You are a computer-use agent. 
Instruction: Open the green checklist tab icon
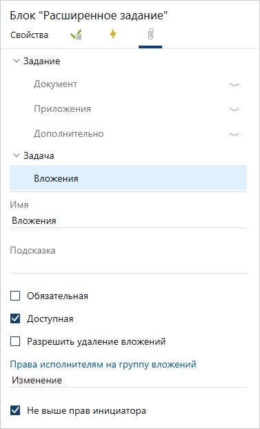[76, 35]
